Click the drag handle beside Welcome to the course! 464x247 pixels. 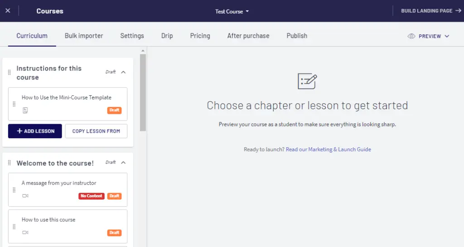click(10, 163)
